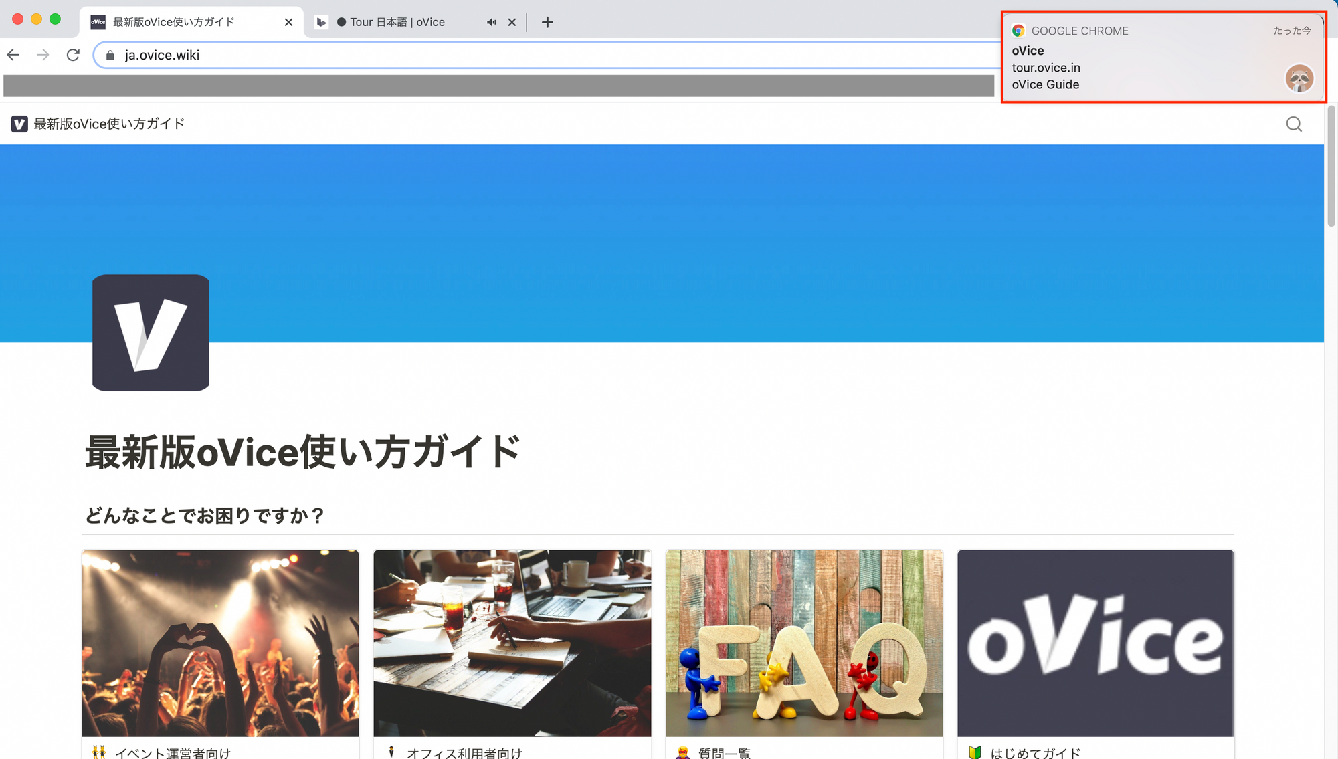1338x759 pixels.
Task: Click the 最新版oVice使い方ガイド main heading
Action: (x=303, y=452)
